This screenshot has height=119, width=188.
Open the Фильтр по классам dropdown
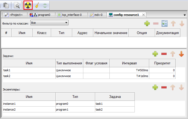49,23
